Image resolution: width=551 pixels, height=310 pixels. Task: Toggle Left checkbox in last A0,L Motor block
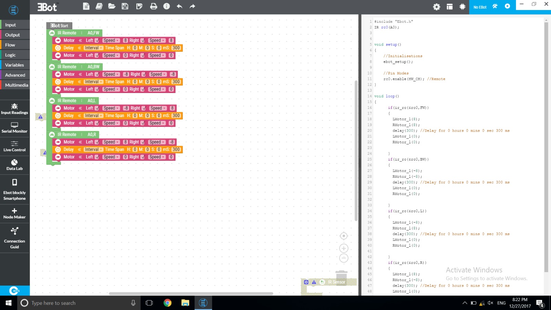tap(97, 123)
